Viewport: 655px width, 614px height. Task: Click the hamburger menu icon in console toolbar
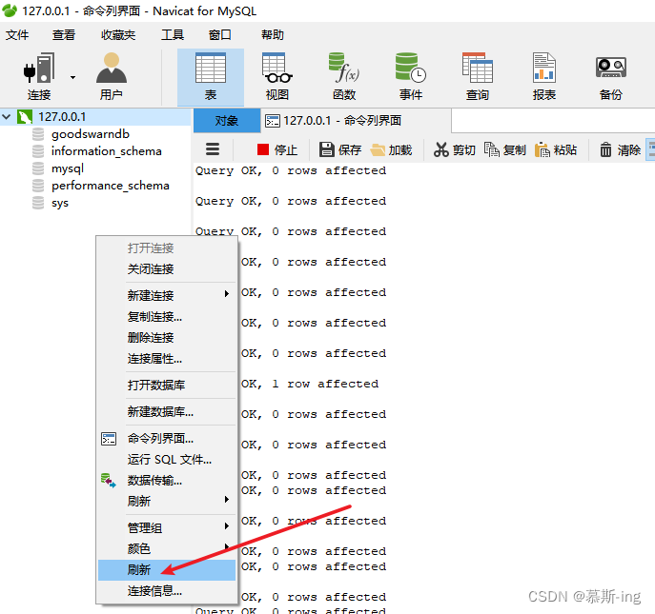click(x=213, y=149)
